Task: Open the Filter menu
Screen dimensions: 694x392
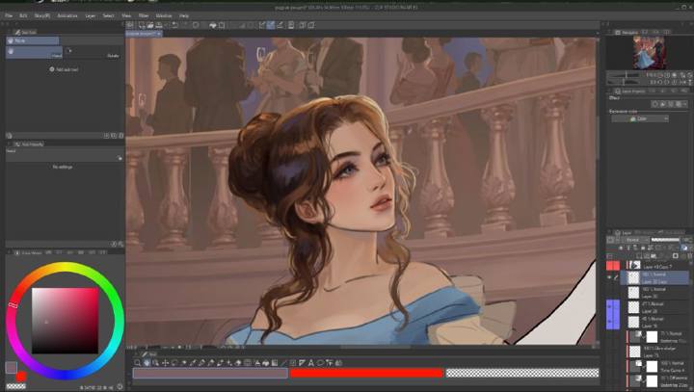Action: coord(144,15)
